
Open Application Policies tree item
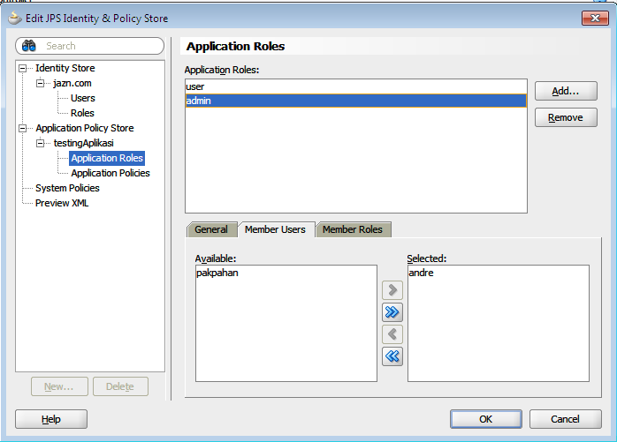pos(110,173)
